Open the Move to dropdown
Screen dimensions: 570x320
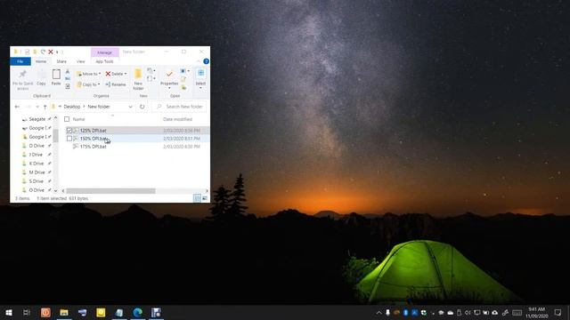(x=88, y=74)
